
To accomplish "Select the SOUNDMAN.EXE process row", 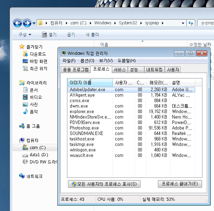I will click(131, 133).
